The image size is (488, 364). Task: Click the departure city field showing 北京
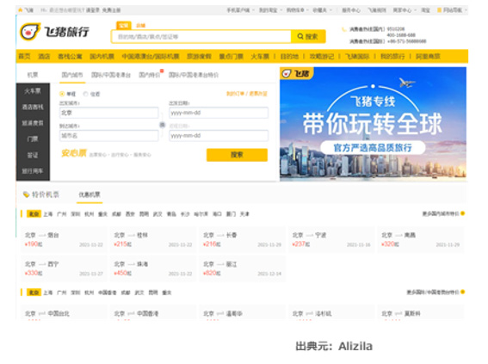(109, 113)
